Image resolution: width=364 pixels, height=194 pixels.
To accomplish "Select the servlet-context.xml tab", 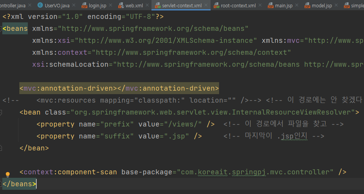I will tap(182, 5).
